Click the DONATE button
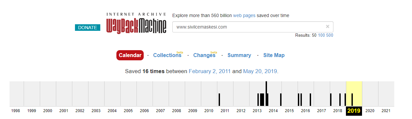 pyautogui.click(x=87, y=28)
